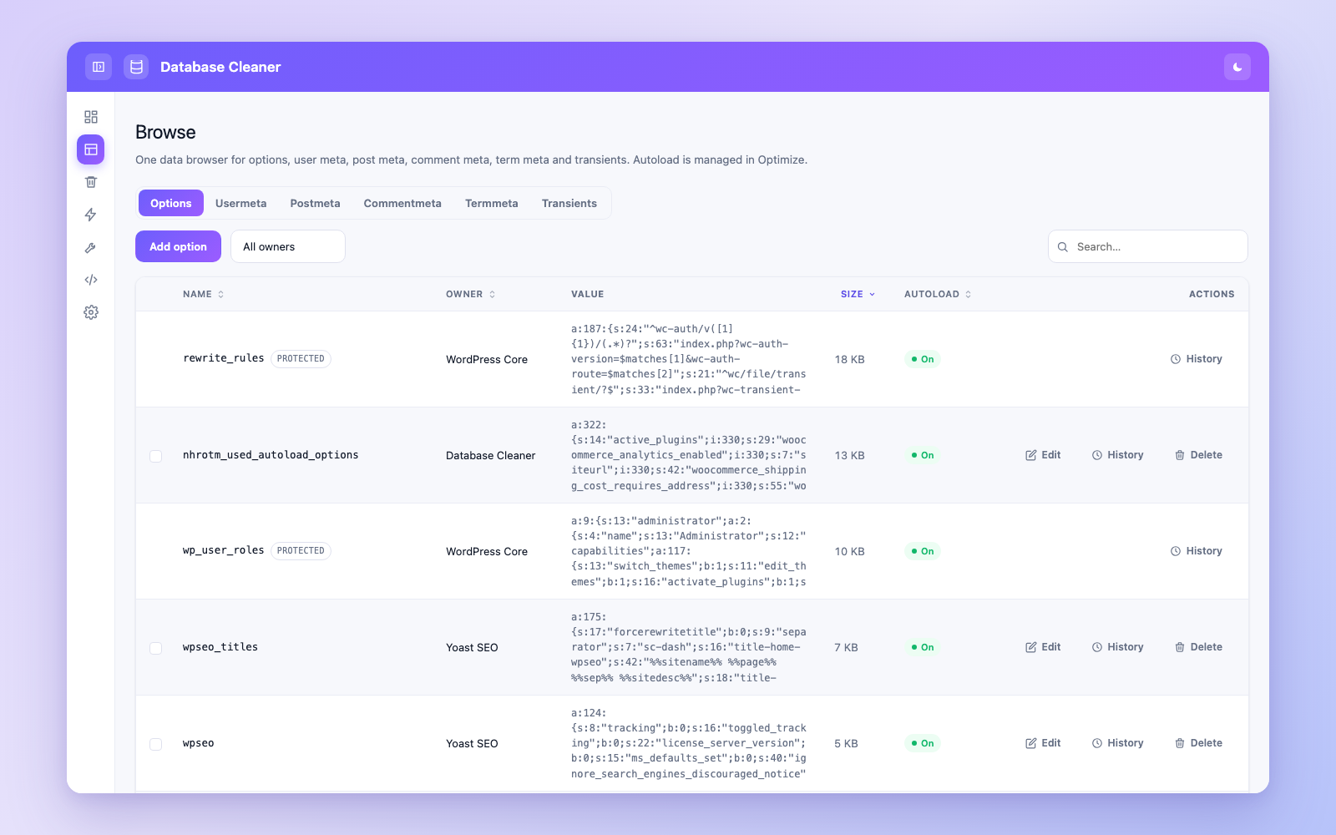The image size is (1336, 835).
Task: Switch to the Postmeta tab
Action: (x=315, y=203)
